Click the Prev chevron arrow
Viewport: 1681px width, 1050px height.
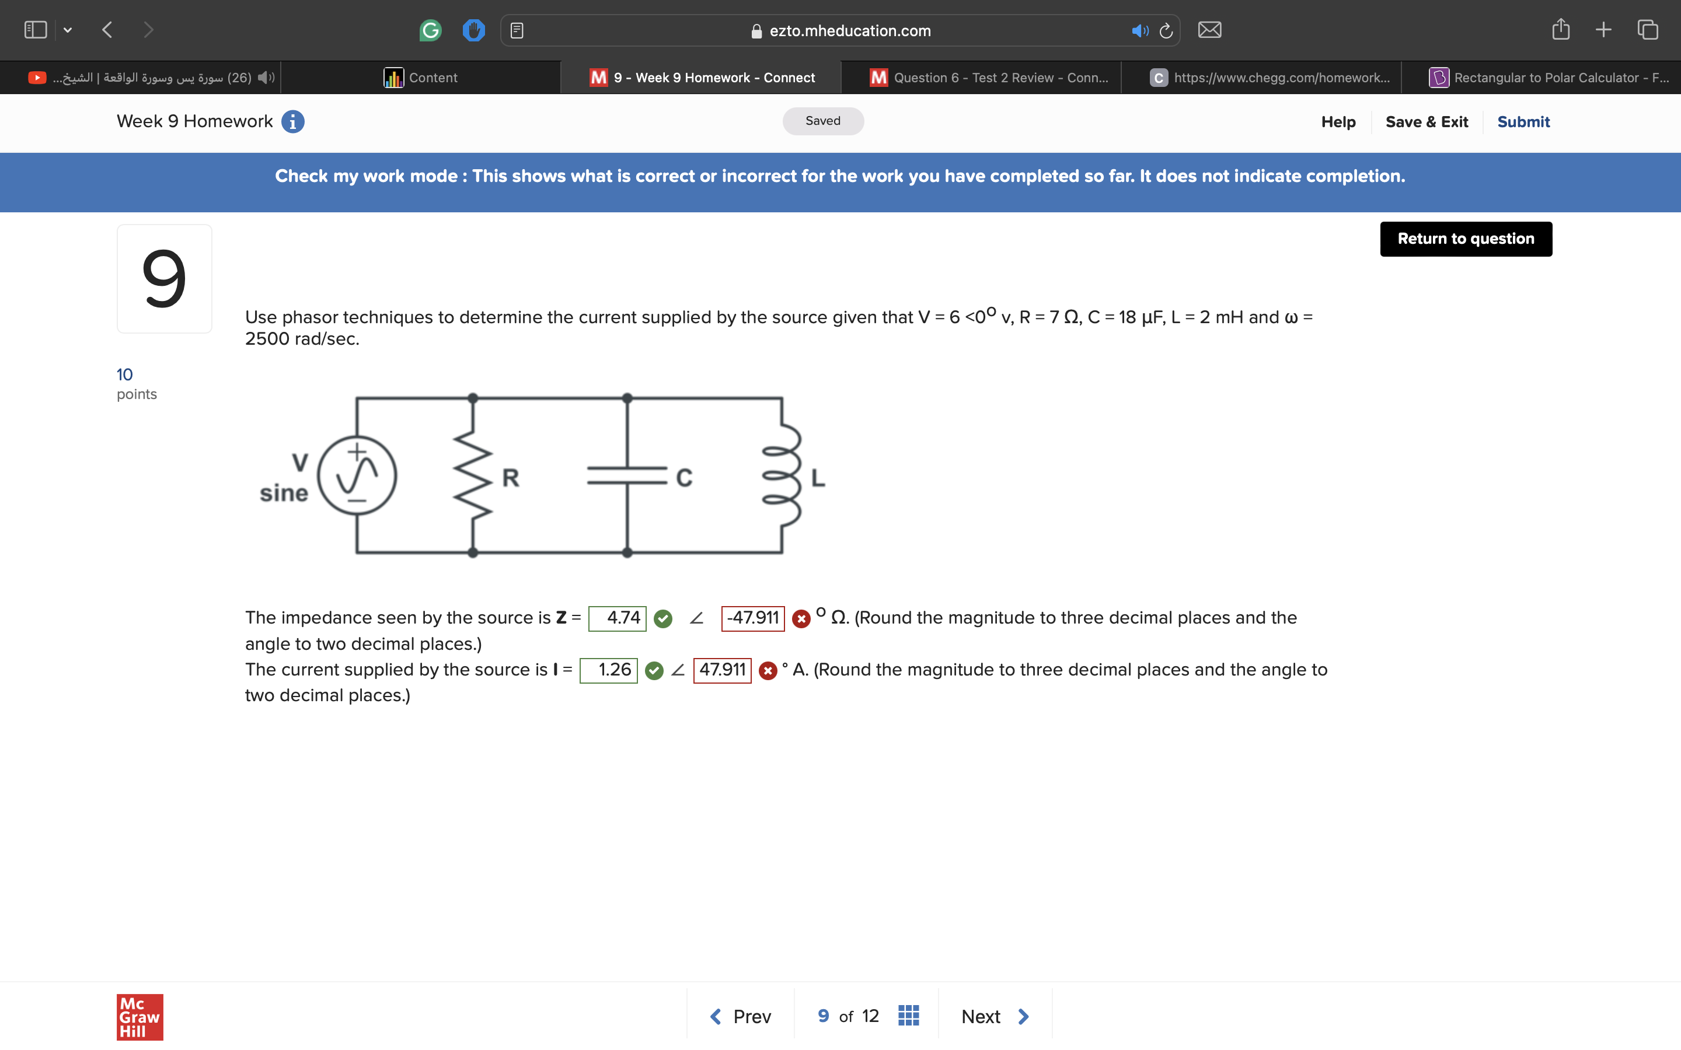pyautogui.click(x=716, y=1015)
